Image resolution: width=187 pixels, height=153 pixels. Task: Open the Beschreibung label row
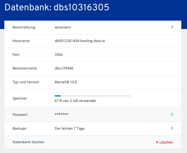pyautogui.click(x=24, y=27)
